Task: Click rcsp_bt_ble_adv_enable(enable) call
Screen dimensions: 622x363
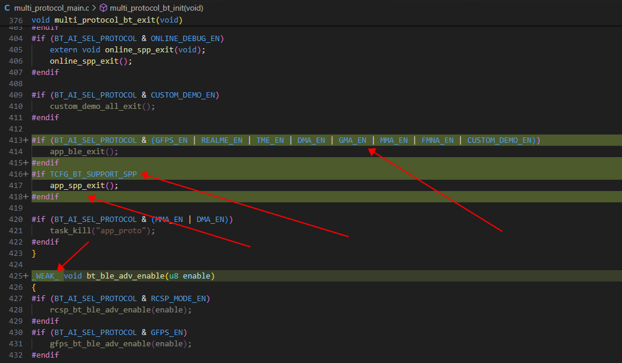Action: tap(120, 310)
